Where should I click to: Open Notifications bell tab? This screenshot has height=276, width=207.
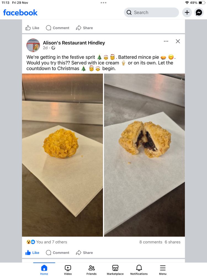coord(139,270)
